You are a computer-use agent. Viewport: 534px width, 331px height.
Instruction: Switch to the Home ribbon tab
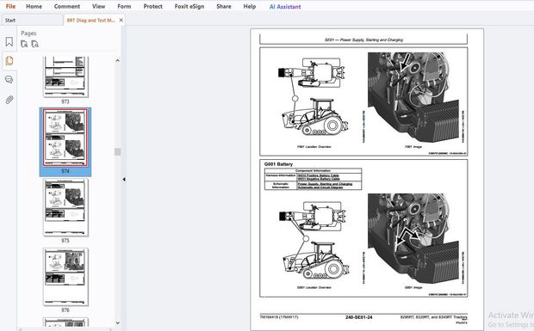34,6
